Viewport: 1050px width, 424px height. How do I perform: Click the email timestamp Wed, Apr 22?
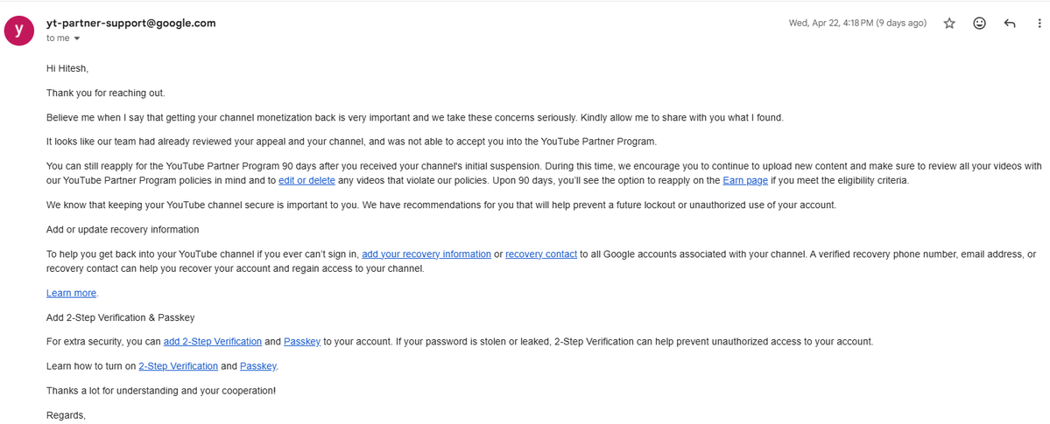coord(858,24)
